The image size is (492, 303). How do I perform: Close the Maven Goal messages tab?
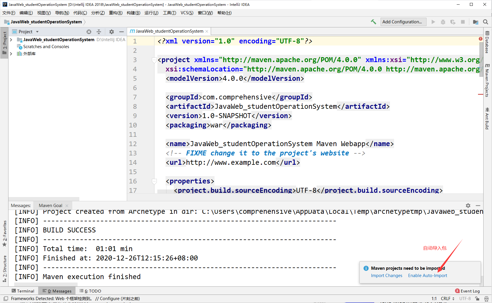pos(67,206)
